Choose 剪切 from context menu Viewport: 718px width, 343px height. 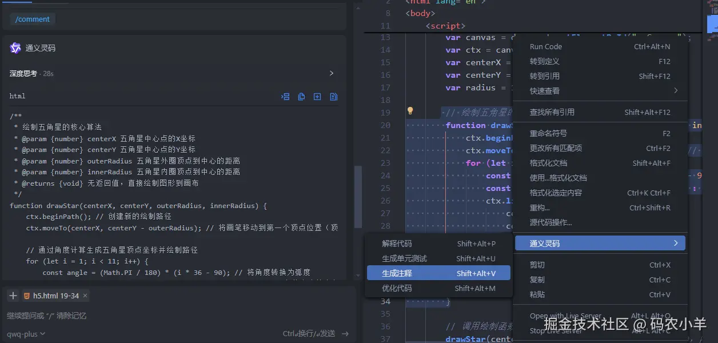pyautogui.click(x=600, y=265)
